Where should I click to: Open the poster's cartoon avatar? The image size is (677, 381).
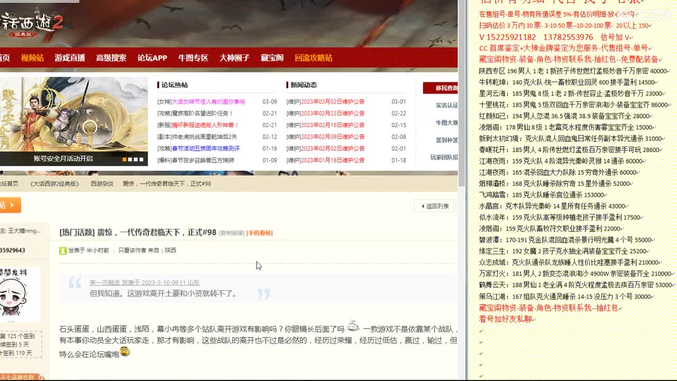click(20, 294)
